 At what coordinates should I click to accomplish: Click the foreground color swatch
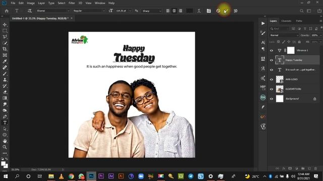pos(3,163)
